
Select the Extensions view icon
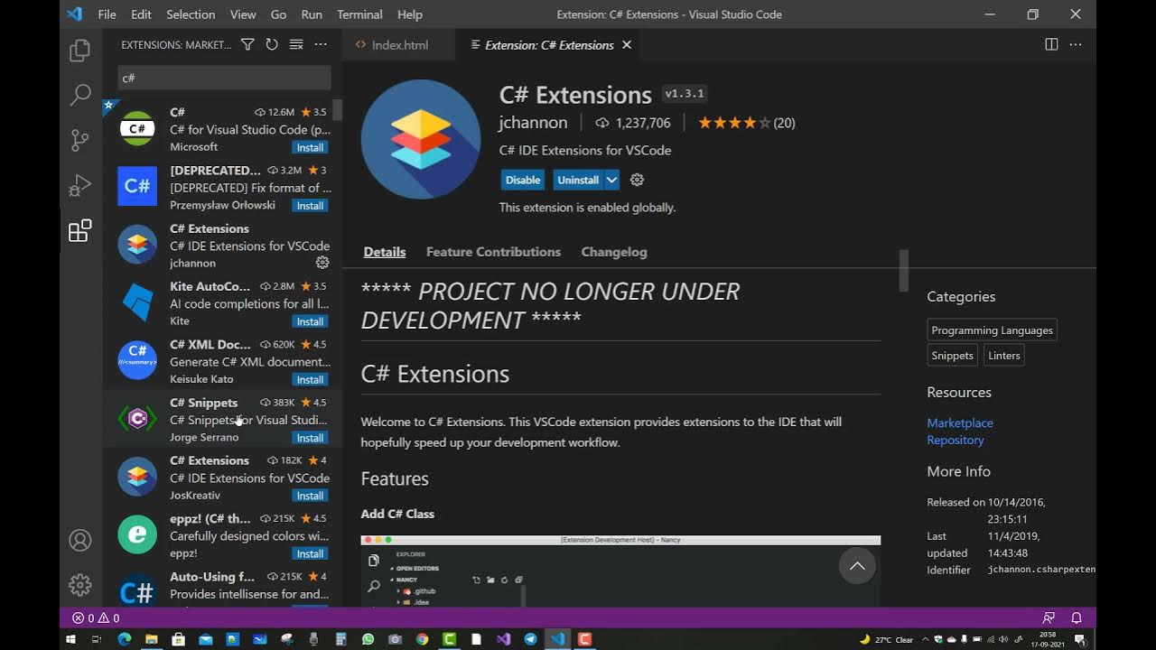pyautogui.click(x=79, y=231)
